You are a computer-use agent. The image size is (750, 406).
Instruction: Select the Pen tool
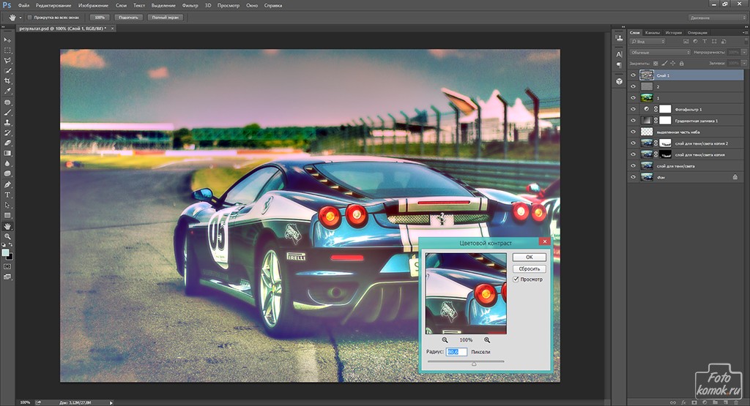7,185
